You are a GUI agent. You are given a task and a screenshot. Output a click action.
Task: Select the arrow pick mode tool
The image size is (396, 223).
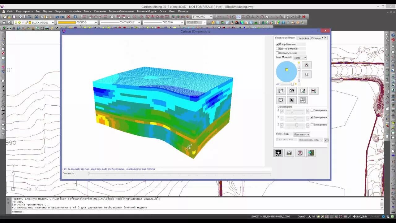pyautogui.click(x=291, y=100)
